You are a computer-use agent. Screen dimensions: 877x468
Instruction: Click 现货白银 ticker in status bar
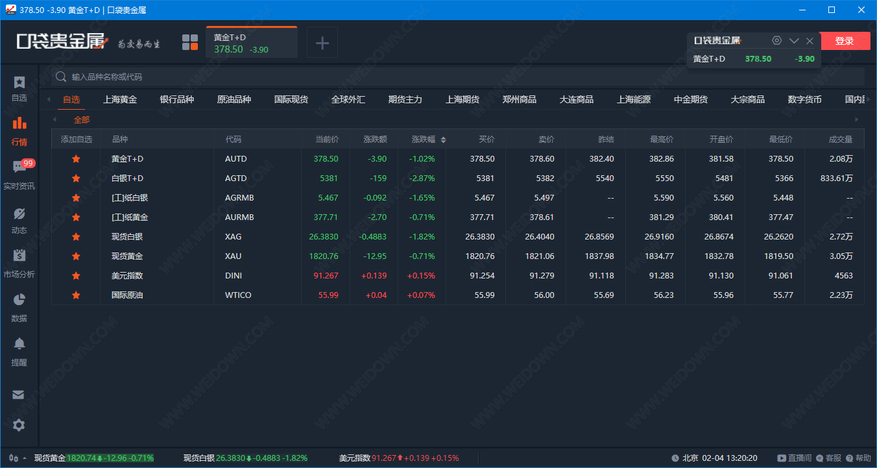(245, 458)
